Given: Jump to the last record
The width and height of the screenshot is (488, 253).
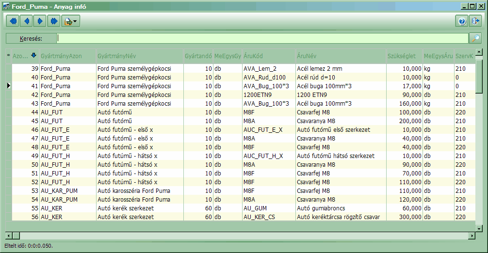Looking at the screenshot, I should click(54, 21).
